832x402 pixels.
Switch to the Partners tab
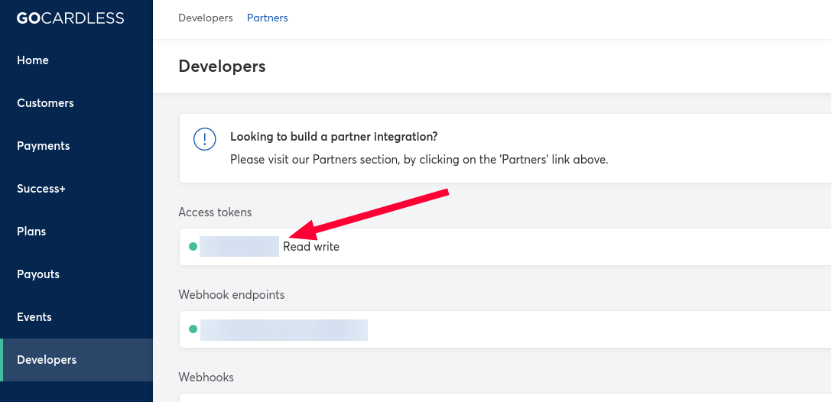pos(268,18)
